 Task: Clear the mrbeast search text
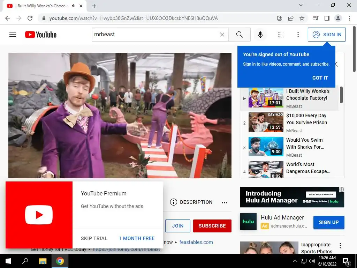point(222,35)
